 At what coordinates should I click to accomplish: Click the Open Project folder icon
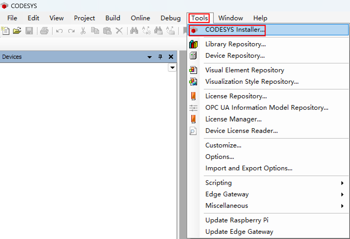click(x=17, y=31)
